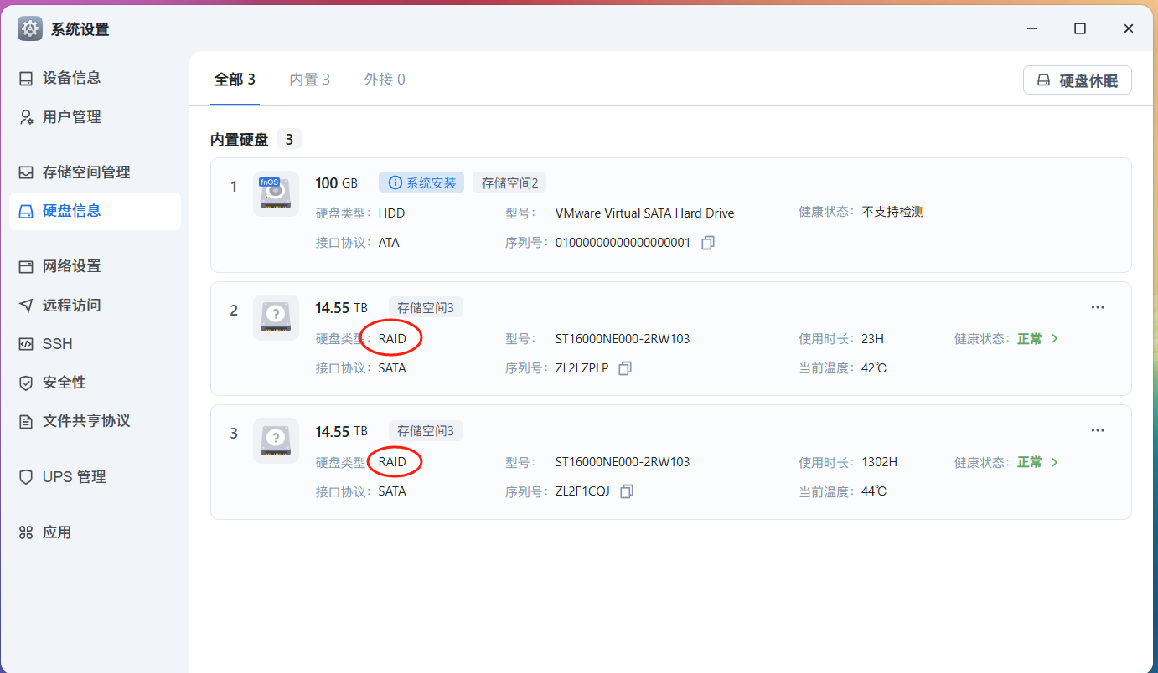The height and width of the screenshot is (673, 1158).
Task: Click the ATA interface protocol value
Action: pos(389,243)
